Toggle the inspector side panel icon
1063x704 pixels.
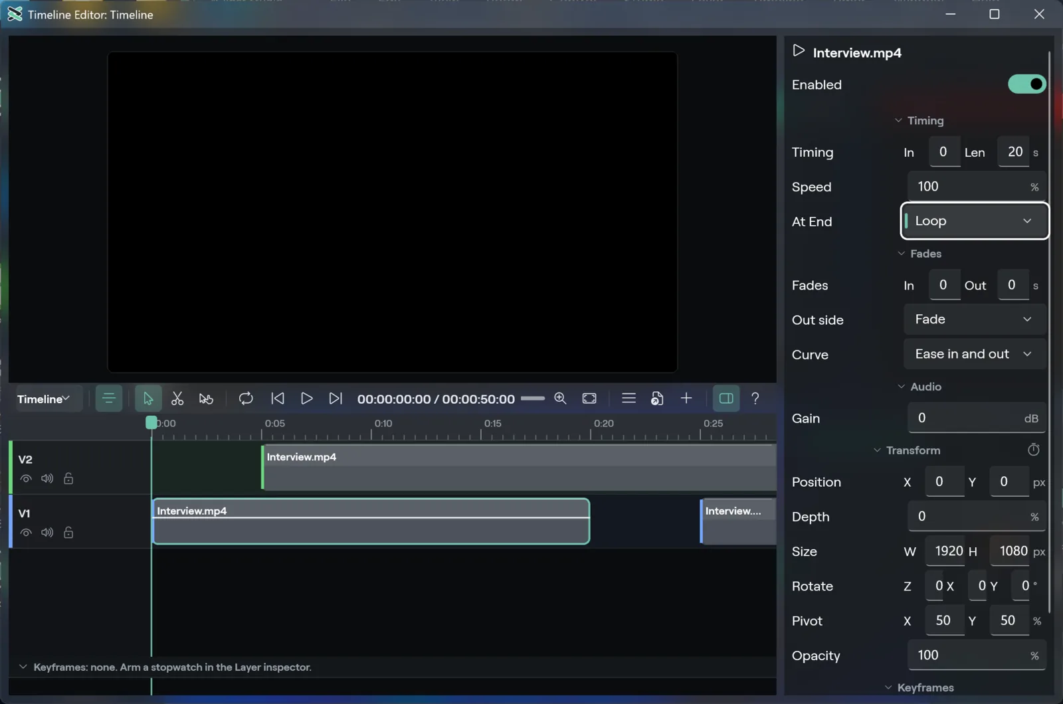[x=726, y=398]
